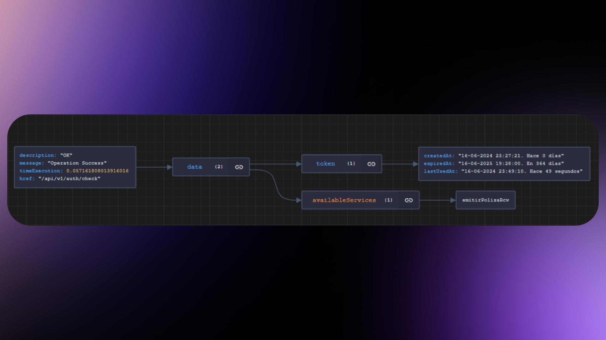Screen dimensions: 606x340
Task: Select the createdAt row in token details
Action: coord(494,156)
